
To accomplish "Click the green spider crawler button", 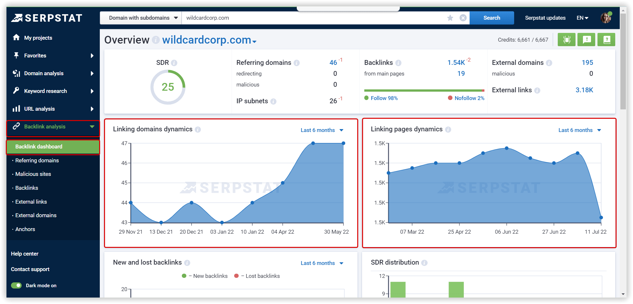I will 566,40.
